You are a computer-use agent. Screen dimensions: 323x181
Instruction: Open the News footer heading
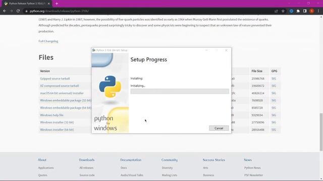(x=248, y=160)
